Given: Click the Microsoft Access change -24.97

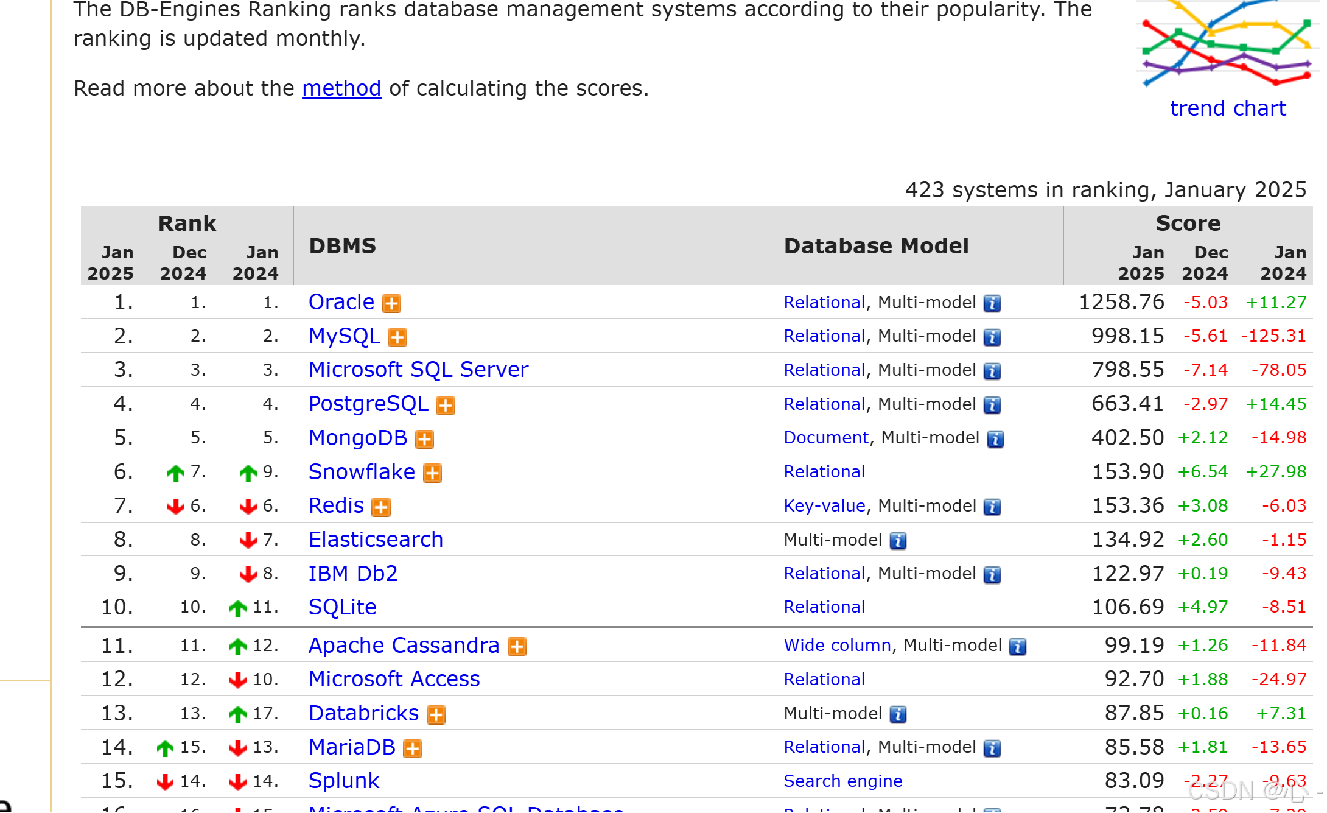Looking at the screenshot, I should pyautogui.click(x=1278, y=680).
